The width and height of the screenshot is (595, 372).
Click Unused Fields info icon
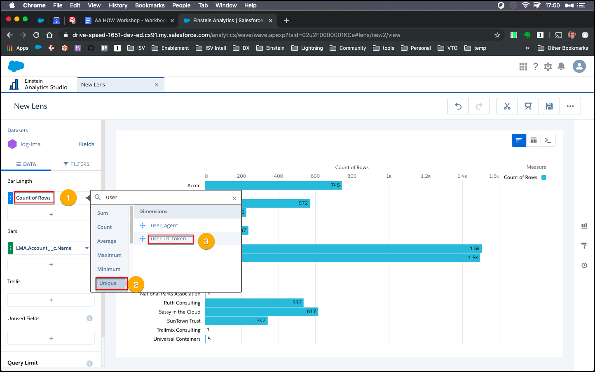tap(89, 319)
